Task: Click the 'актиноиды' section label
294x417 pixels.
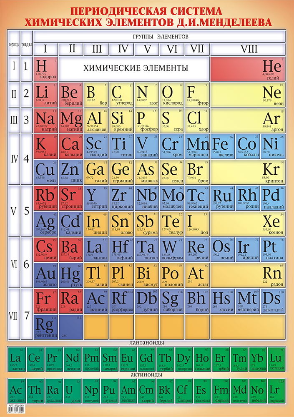Action: tap(147, 374)
